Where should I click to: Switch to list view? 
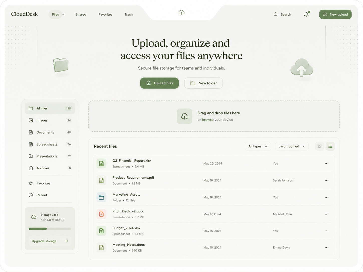(330, 146)
